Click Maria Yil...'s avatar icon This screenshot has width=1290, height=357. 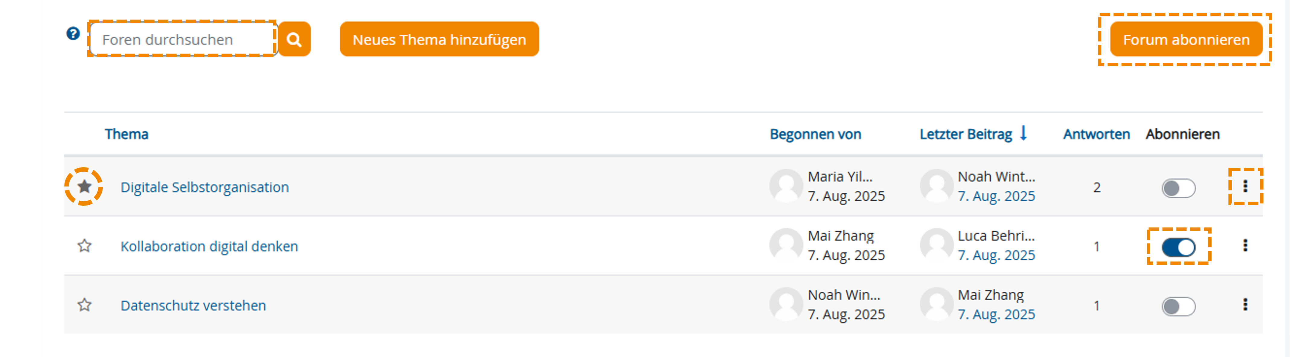coord(787,186)
